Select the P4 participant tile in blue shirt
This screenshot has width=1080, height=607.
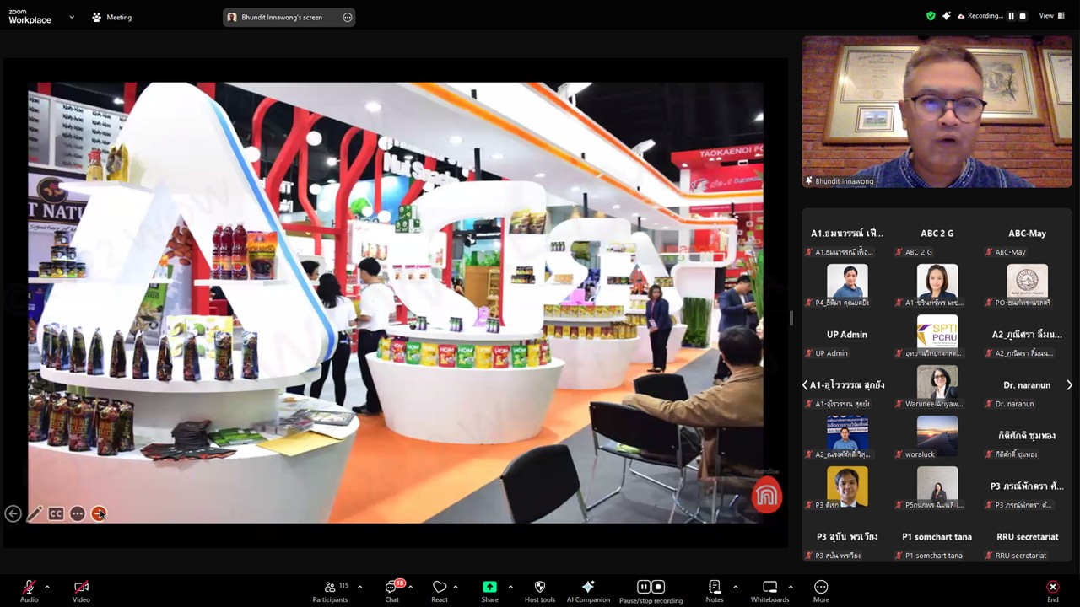tap(847, 286)
